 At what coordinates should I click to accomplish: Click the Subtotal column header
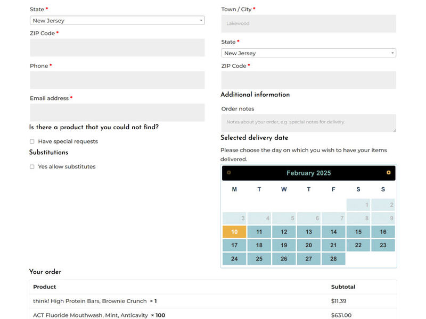pos(343,287)
